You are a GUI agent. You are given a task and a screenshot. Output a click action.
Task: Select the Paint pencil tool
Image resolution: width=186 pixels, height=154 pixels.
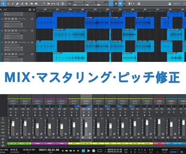(x=22, y=4)
